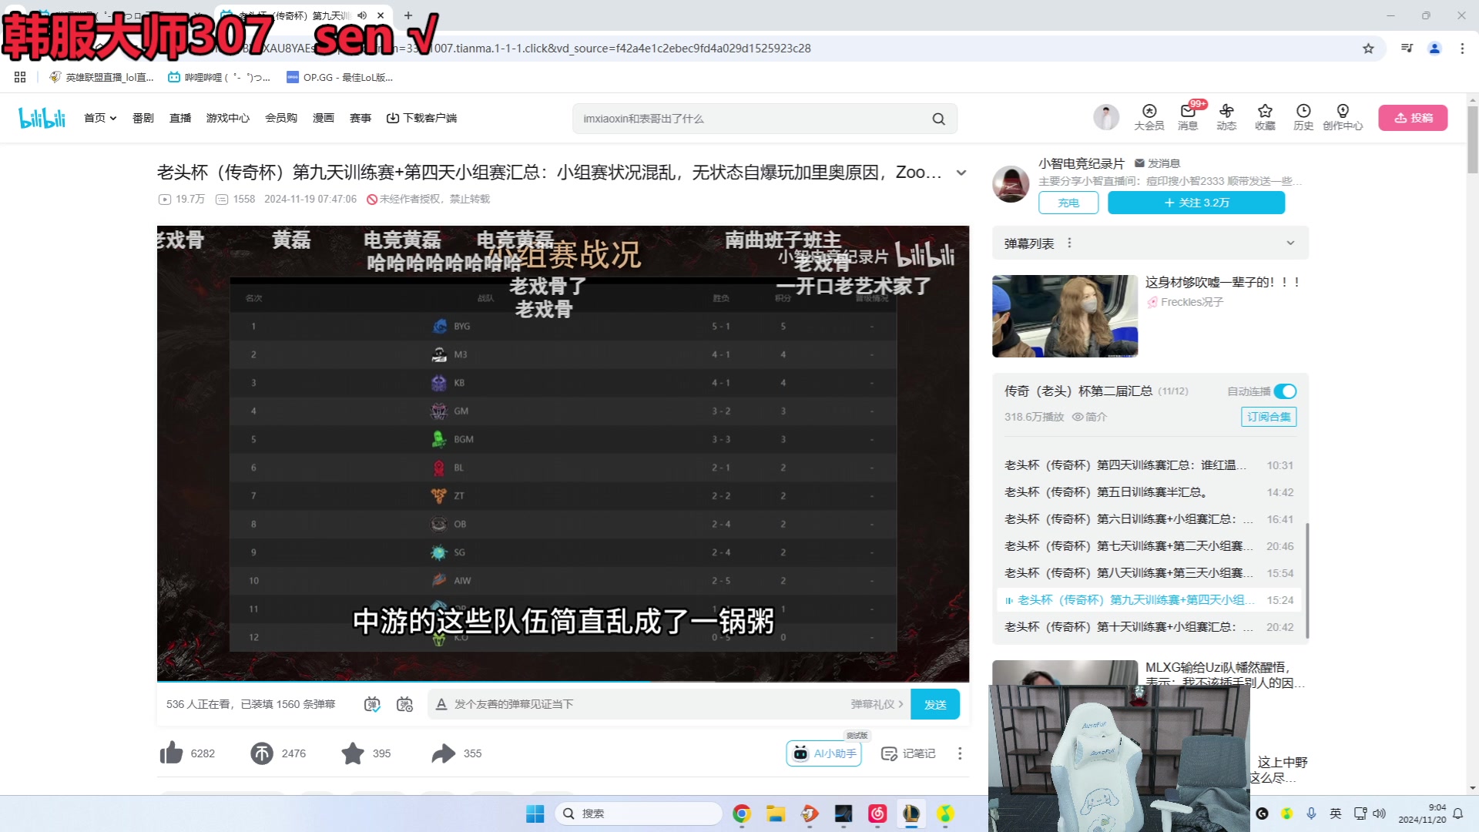Image resolution: width=1479 pixels, height=832 pixels.
Task: Open the 动态 feed icon
Action: pyautogui.click(x=1226, y=117)
